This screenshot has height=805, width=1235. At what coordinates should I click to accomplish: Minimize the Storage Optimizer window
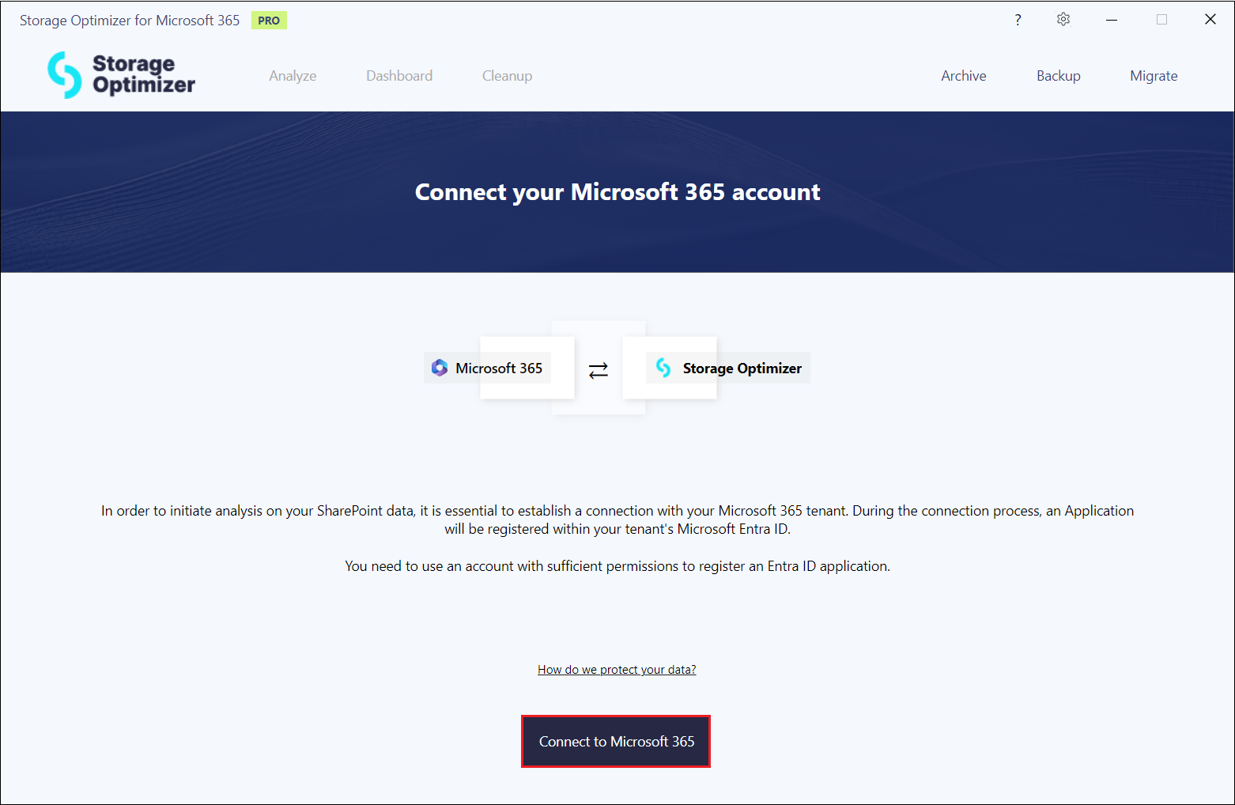coord(1112,20)
